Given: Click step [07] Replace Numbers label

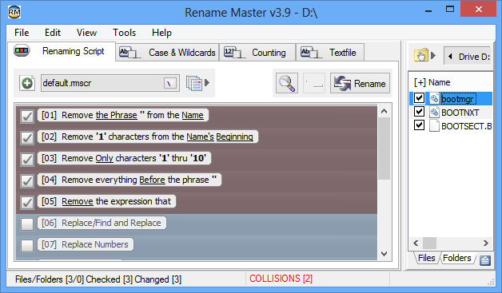Looking at the screenshot, I should pos(86,244).
